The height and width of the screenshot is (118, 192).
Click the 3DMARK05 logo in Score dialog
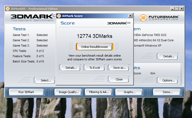click(x=119, y=23)
